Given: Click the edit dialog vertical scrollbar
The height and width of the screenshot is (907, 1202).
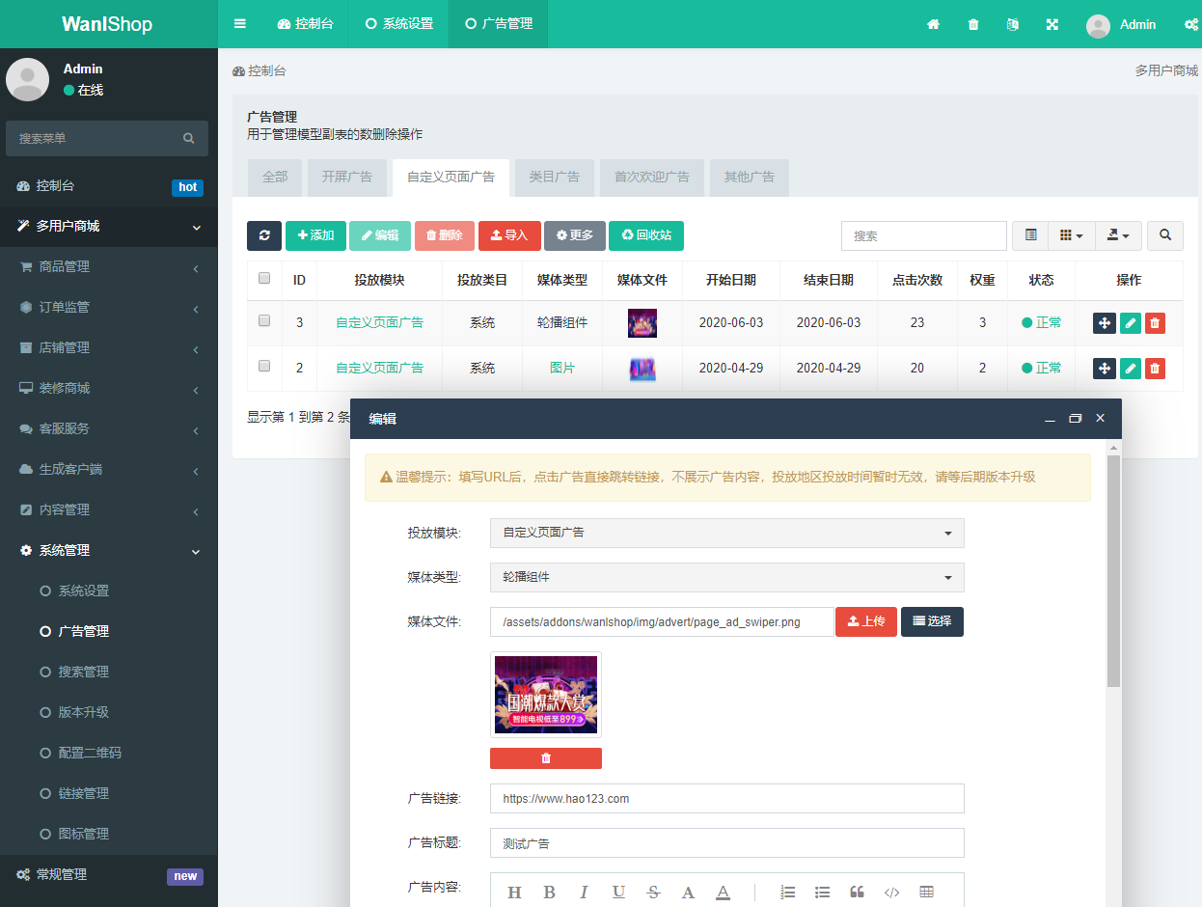Looking at the screenshot, I should point(1113,569).
